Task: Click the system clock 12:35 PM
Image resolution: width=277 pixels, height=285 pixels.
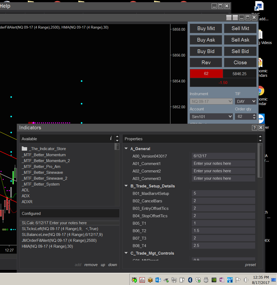Action: [x=261, y=277]
